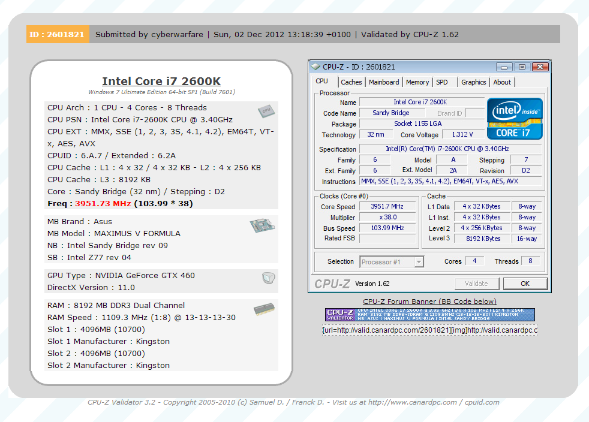Click the Level 2 cache value 4 x 256 KBytes
589x422 pixels.
[482, 228]
